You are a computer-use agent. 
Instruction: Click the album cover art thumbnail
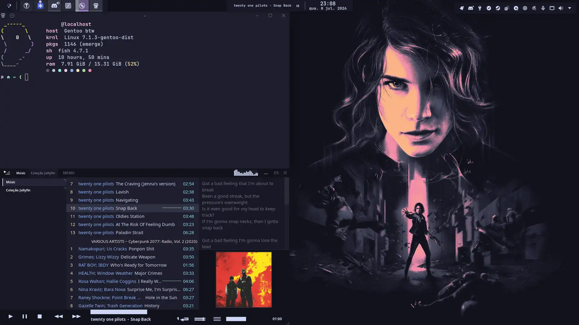pos(244,280)
